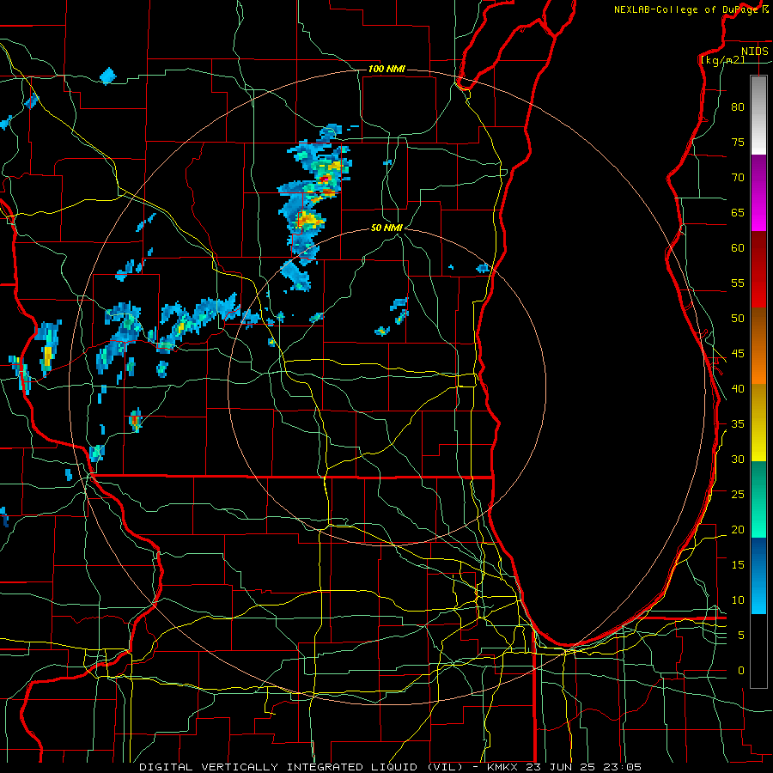This screenshot has width=773, height=773.
Task: Click the 35 value on the scale
Action: (738, 424)
